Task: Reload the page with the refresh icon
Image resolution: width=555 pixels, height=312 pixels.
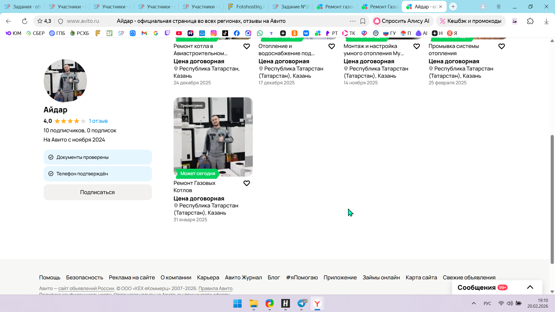Action: click(25, 21)
